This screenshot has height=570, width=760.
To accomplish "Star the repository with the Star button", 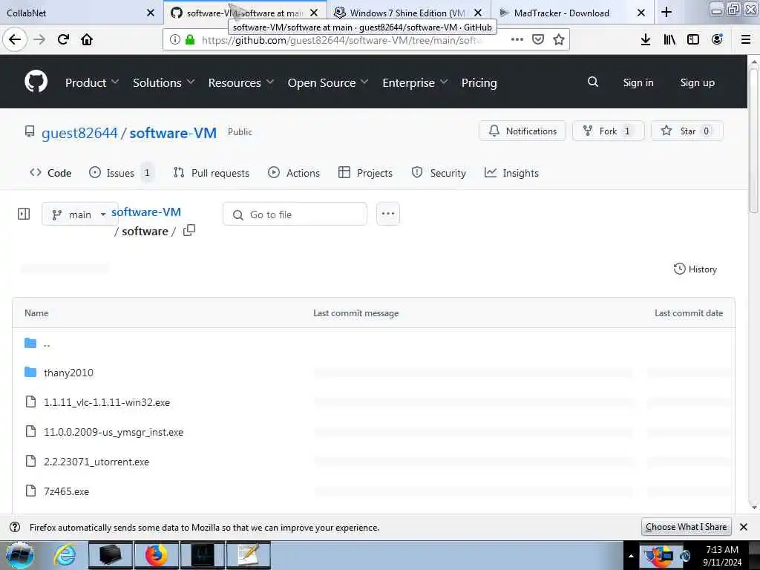I will 687,131.
